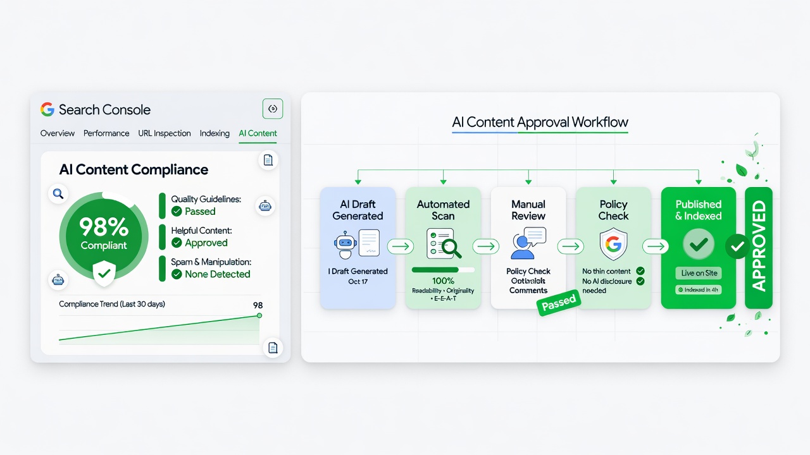Click the progress bar in Automated Scan card
The width and height of the screenshot is (810, 455).
pyautogui.click(x=443, y=270)
